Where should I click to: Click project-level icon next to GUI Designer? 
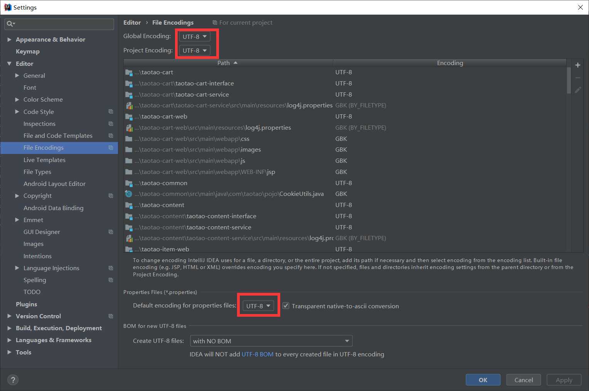111,232
